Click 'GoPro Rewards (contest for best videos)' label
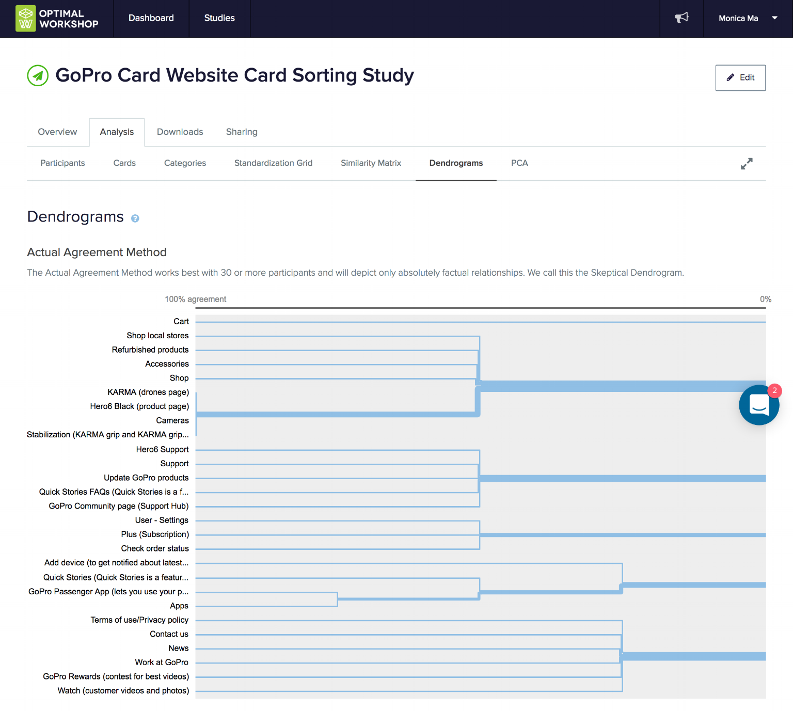 (116, 677)
